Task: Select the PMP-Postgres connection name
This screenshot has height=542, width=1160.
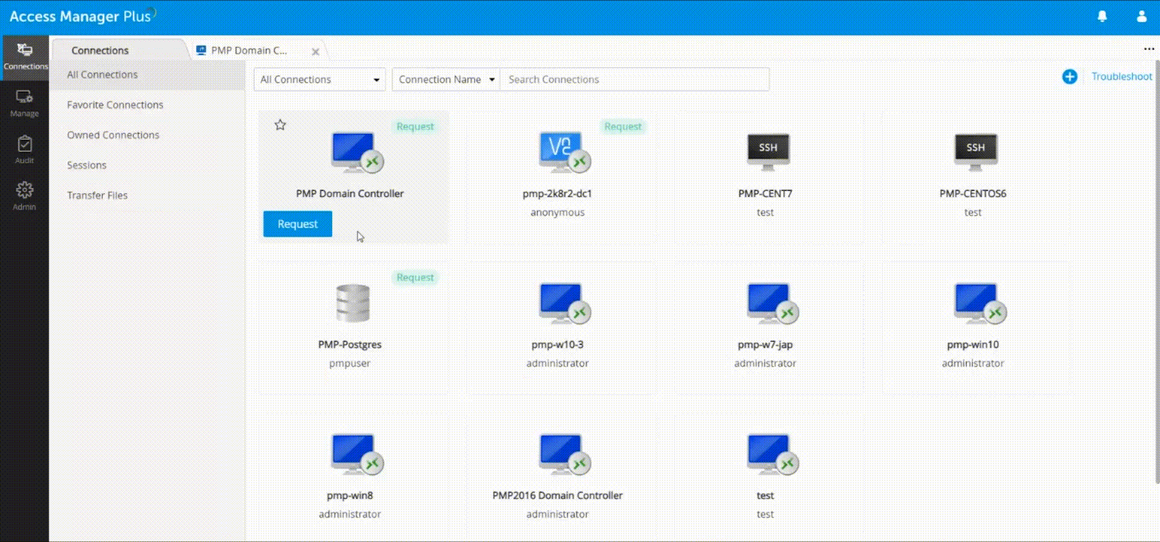Action: click(x=350, y=345)
